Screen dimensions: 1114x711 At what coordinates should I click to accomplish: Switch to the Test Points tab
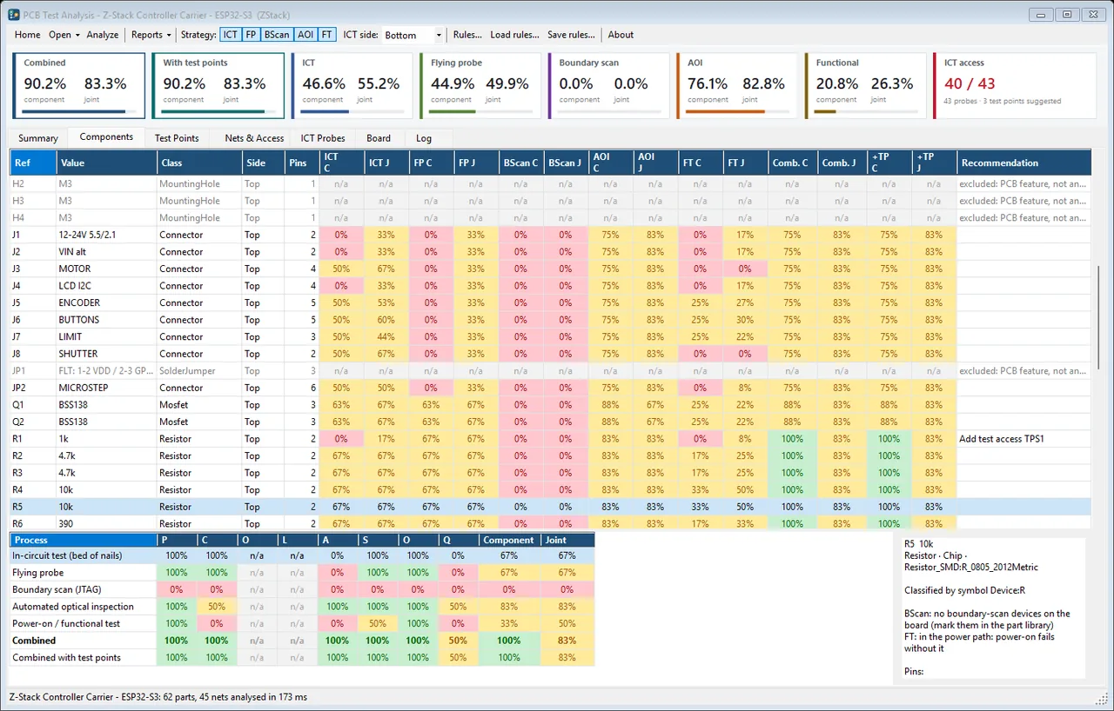click(177, 138)
